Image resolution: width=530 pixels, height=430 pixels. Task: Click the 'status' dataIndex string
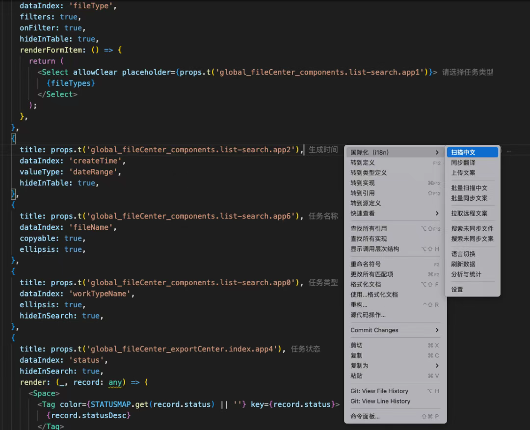[x=86, y=360]
